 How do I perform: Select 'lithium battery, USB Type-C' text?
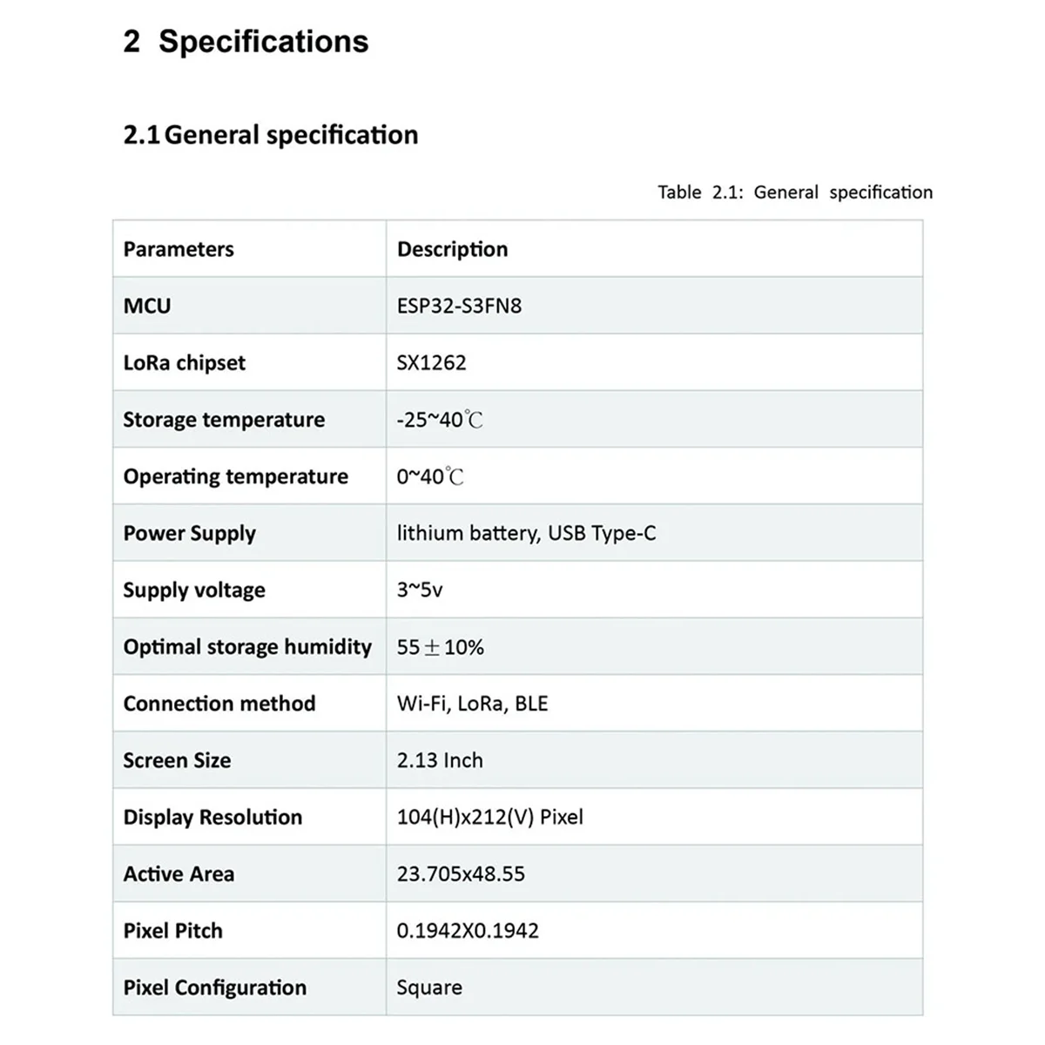(x=526, y=533)
